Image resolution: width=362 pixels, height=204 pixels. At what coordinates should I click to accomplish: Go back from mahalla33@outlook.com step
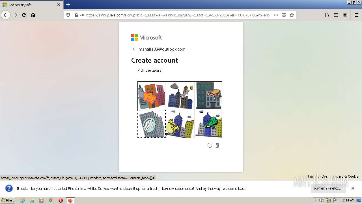click(x=135, y=49)
